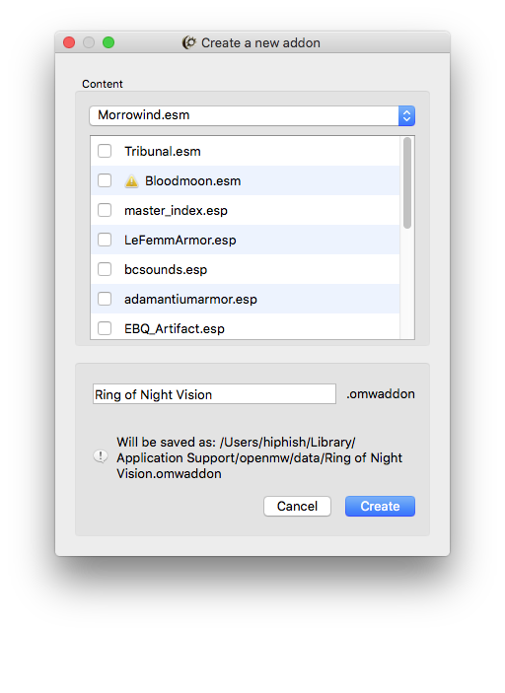This screenshot has height=693, width=505.
Task: Check the Bloodmoon.esm checkbox
Action: coord(105,180)
